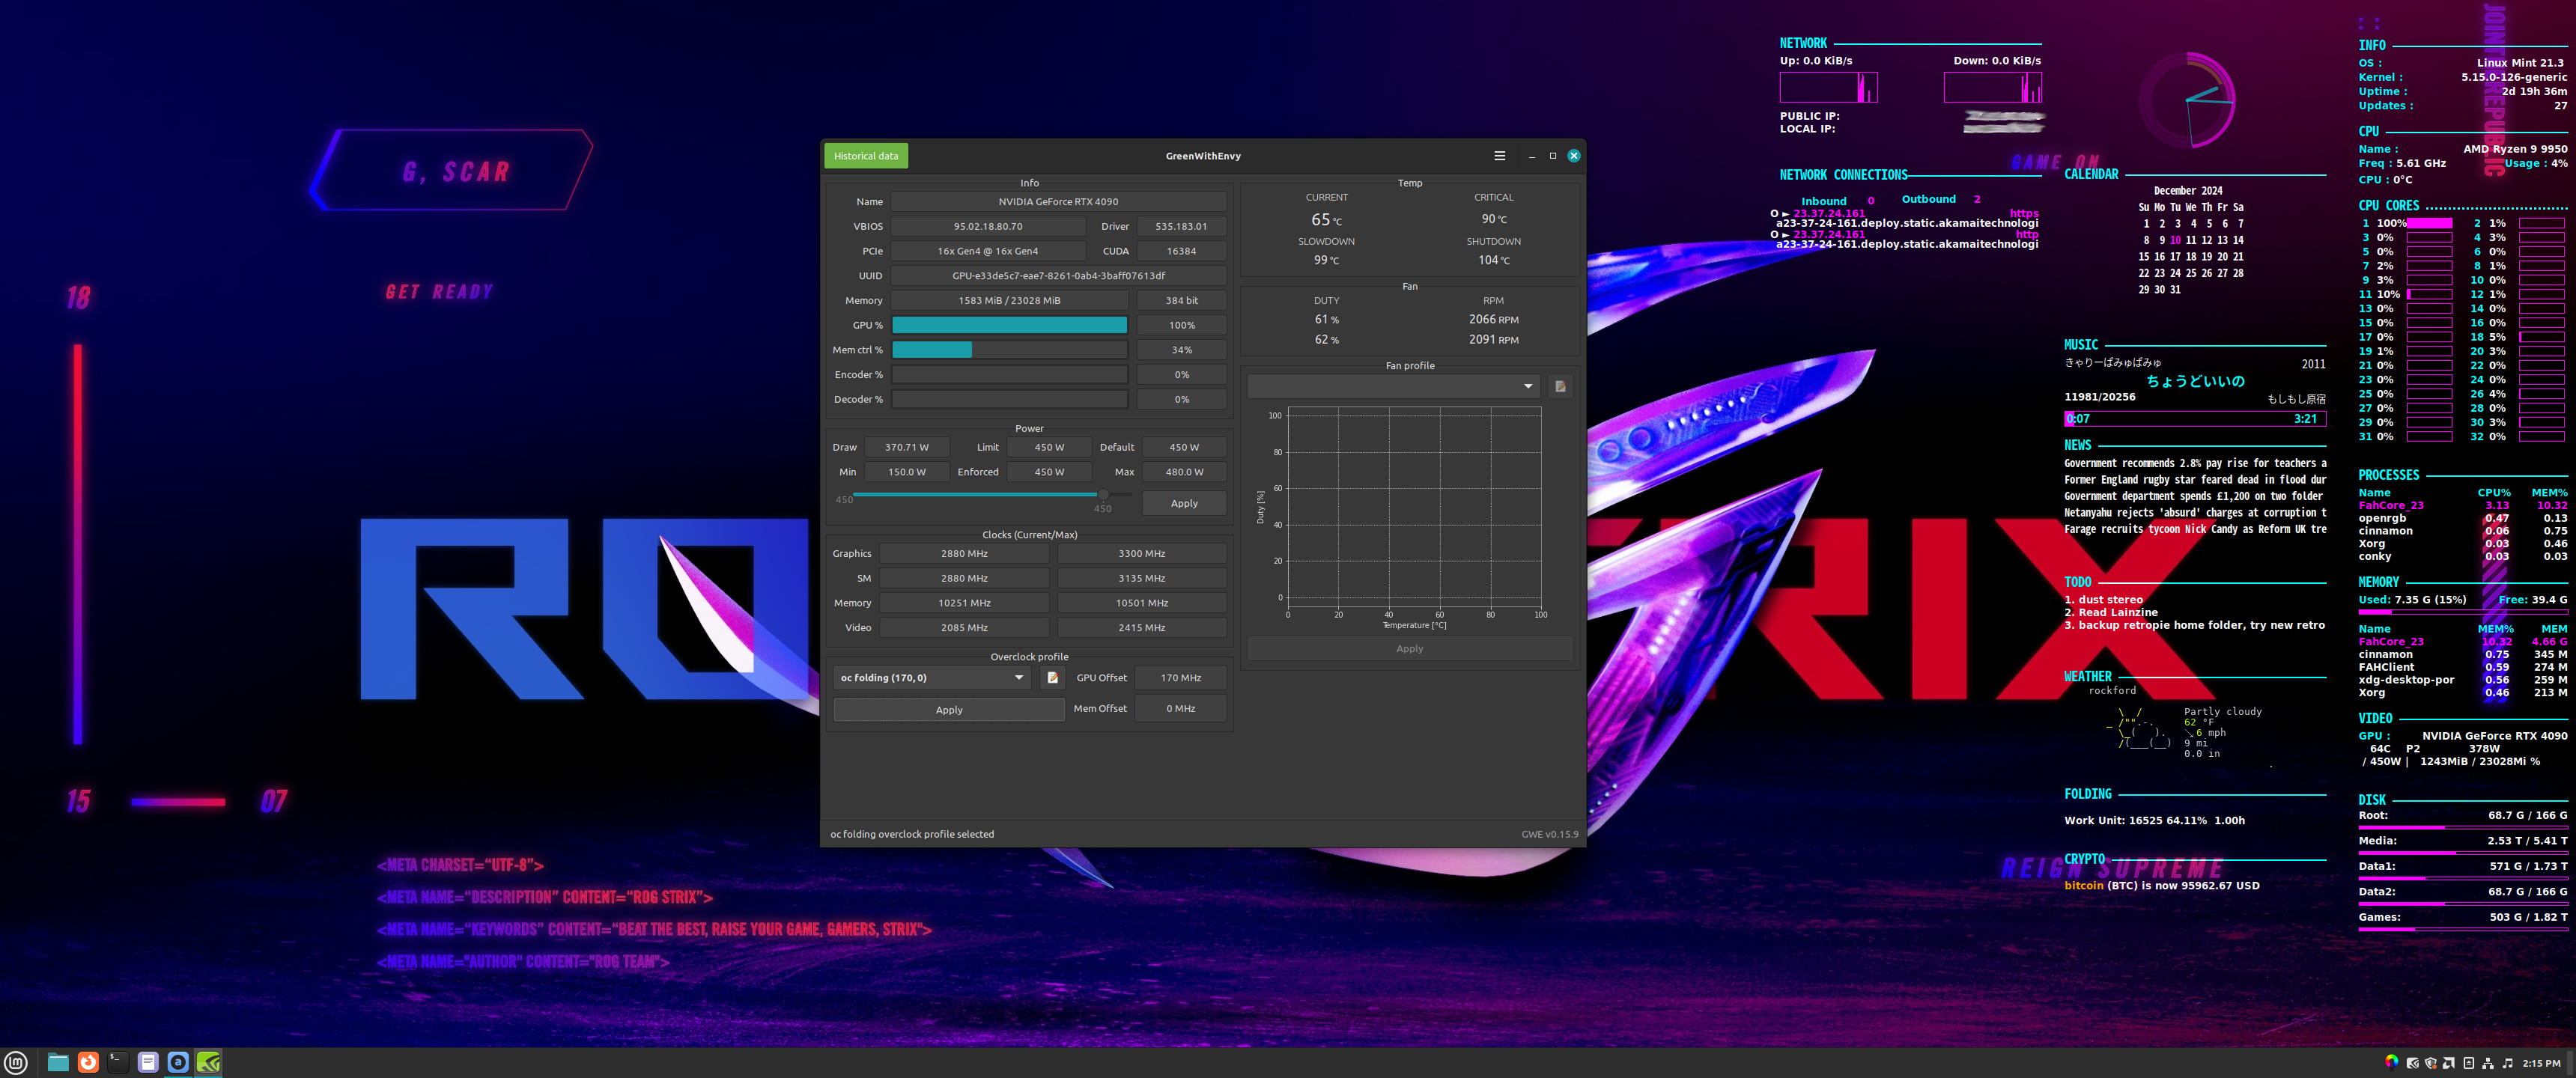The image size is (2576, 1078).
Task: Edit the fan profile with the pencil icon
Action: point(1560,386)
